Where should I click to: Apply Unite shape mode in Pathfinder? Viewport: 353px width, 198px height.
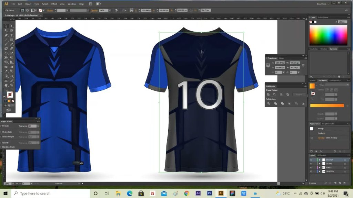tap(268, 95)
